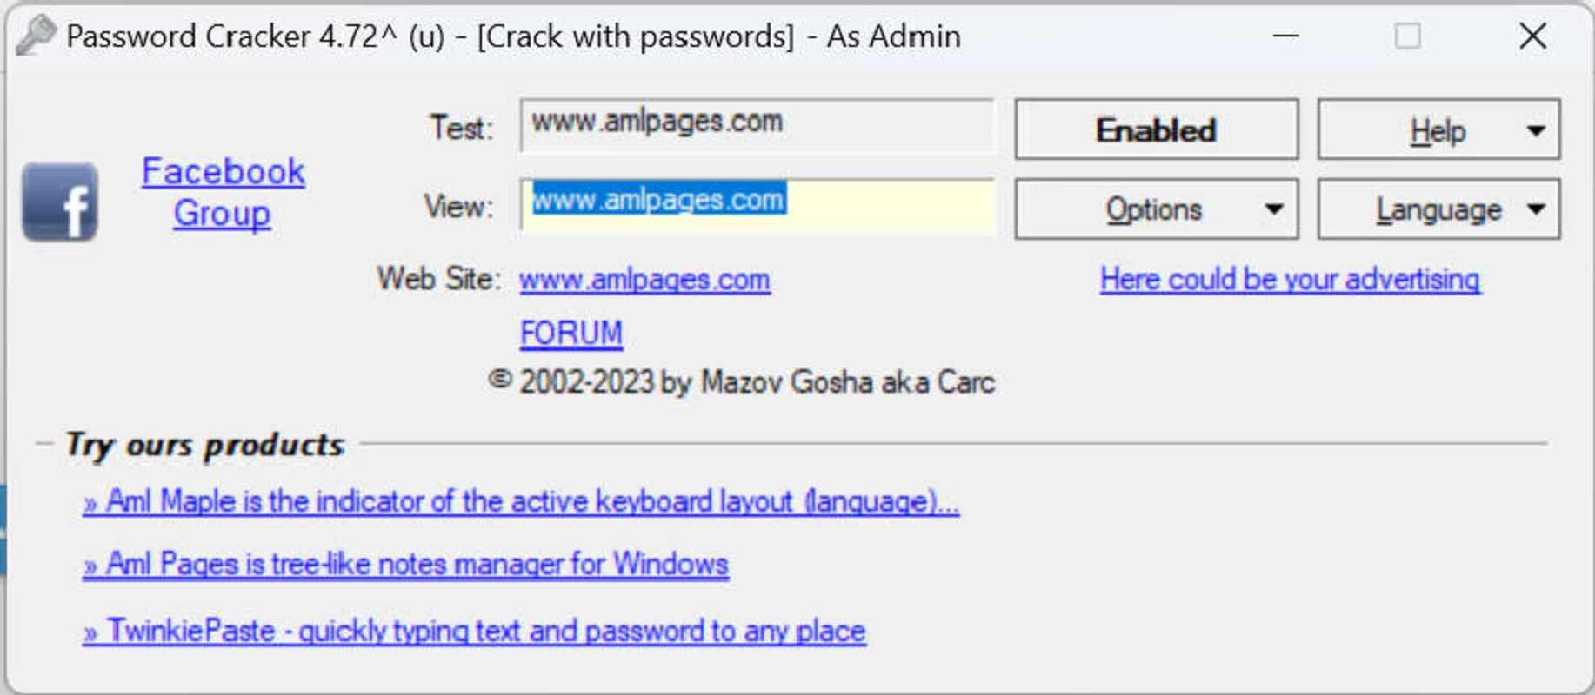Image resolution: width=1595 pixels, height=695 pixels.
Task: Click the Help button label
Action: coord(1438,131)
